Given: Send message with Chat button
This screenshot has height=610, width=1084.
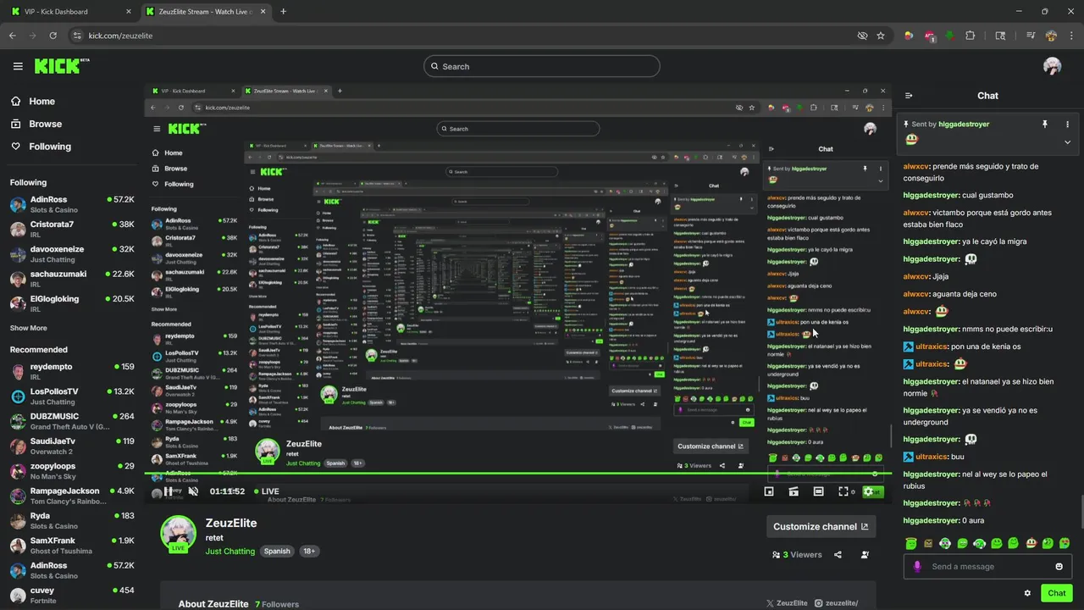Looking at the screenshot, I should [1056, 593].
